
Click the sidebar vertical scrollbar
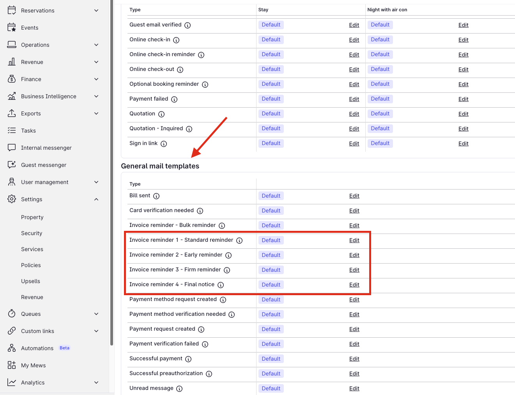112,173
